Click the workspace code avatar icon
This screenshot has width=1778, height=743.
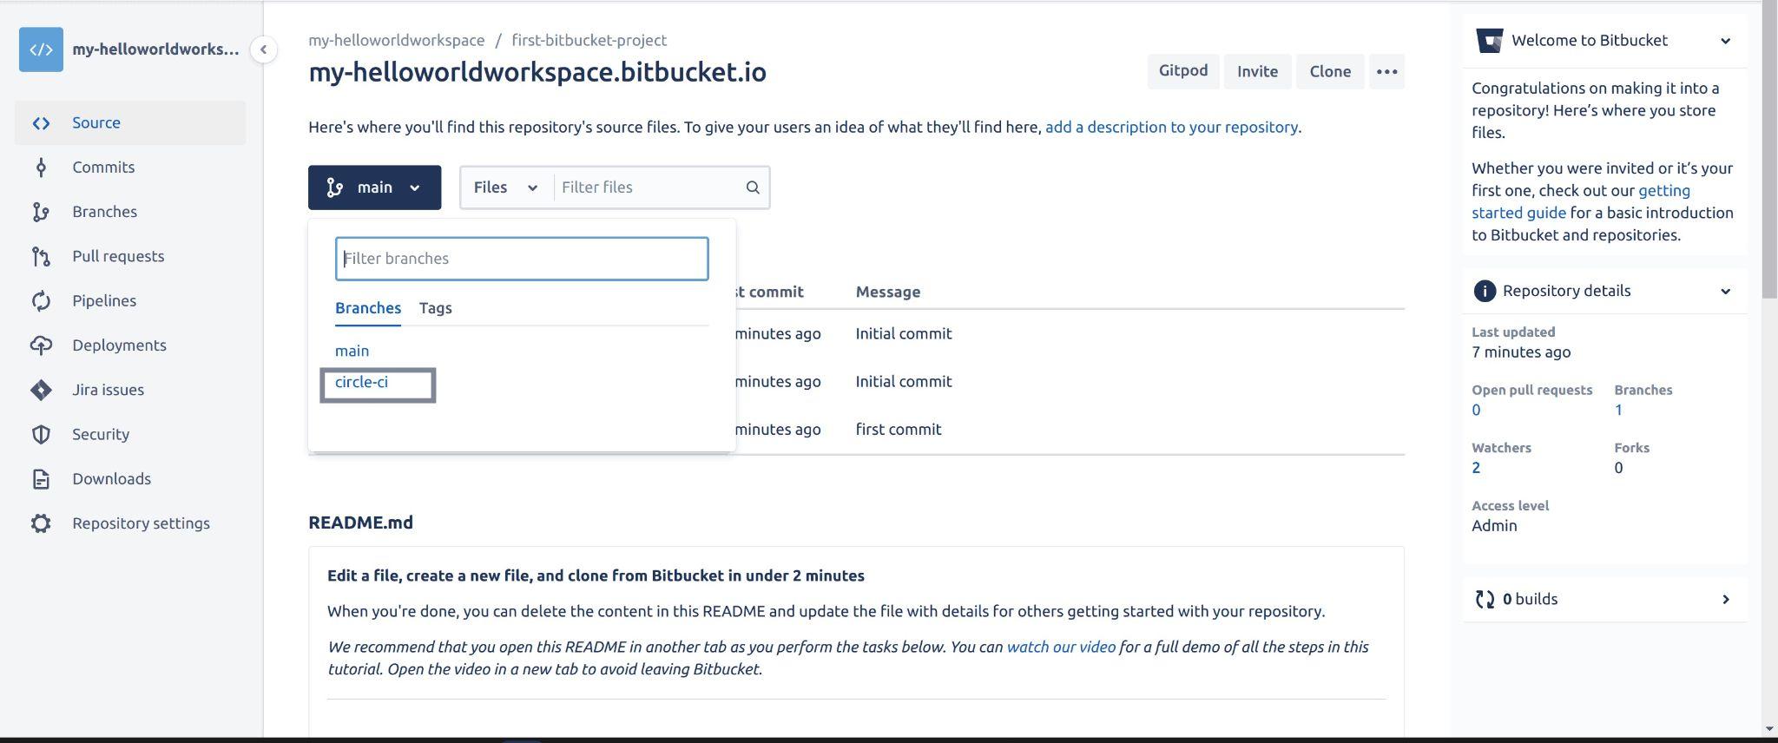[41, 49]
